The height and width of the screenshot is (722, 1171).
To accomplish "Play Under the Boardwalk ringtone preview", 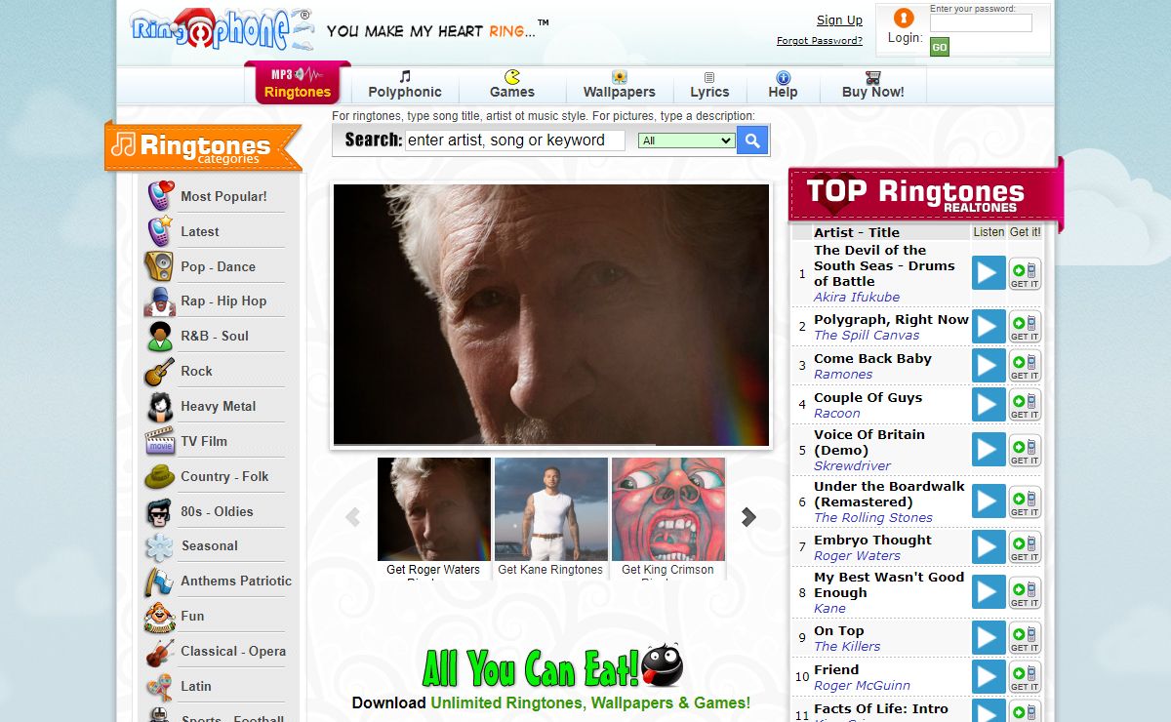I will tap(989, 501).
